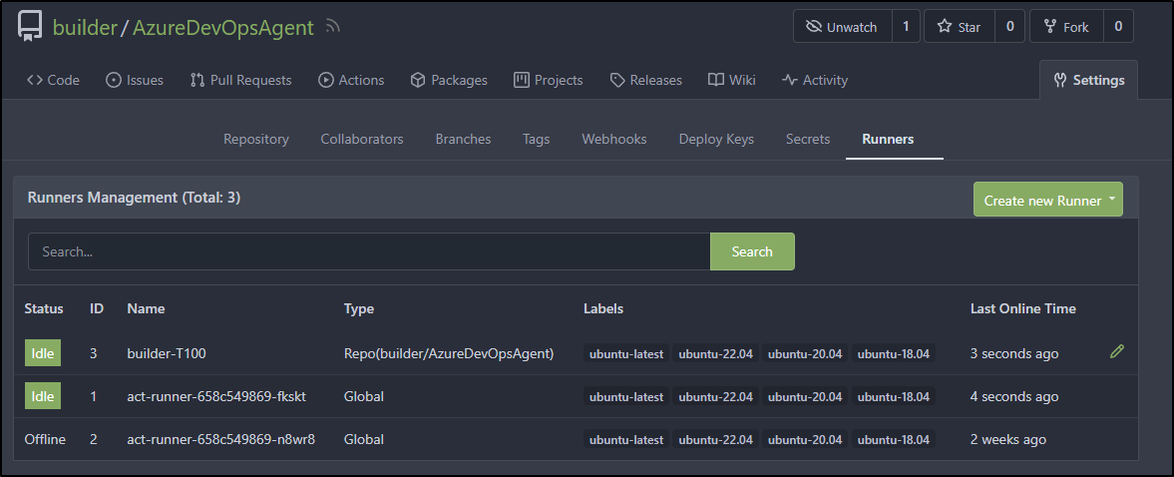Star the repository
Viewport: 1174px width, 477px height.
pyautogui.click(x=960, y=26)
